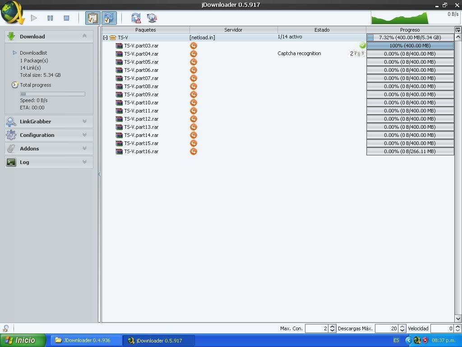Pause downloads with the pause button
Screen dimensions: 462x347
click(x=50, y=18)
